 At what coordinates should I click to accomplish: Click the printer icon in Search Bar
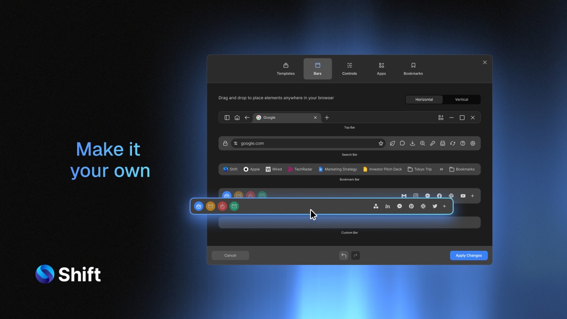click(x=443, y=144)
